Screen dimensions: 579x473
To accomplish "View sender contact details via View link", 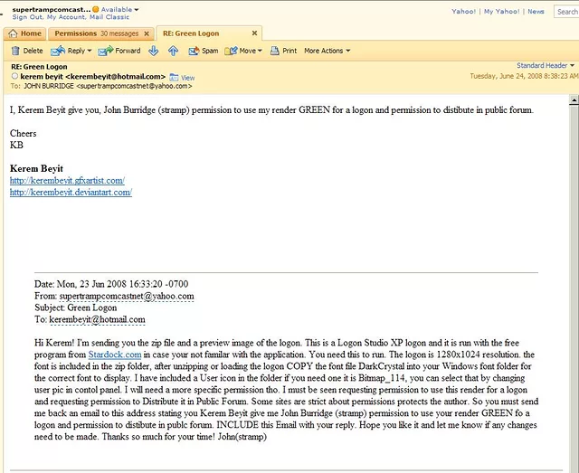I will [187, 78].
